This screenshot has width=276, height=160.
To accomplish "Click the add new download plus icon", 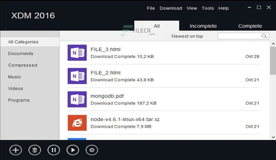I will click(x=16, y=150).
